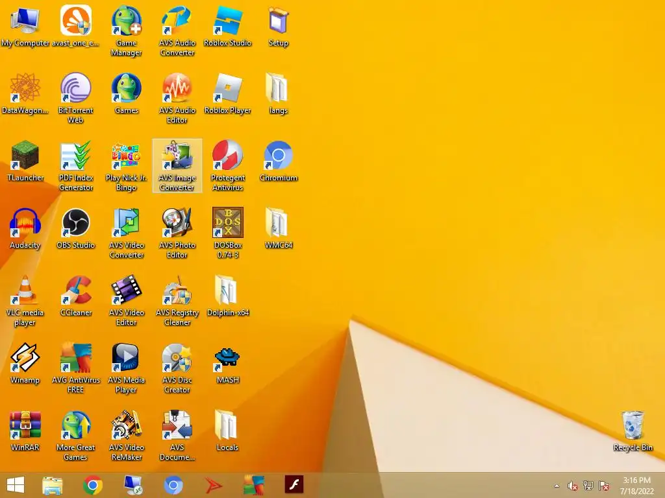Image resolution: width=665 pixels, height=498 pixels.
Task: Open the clock showing 3:16 PM
Action: pyautogui.click(x=636, y=486)
